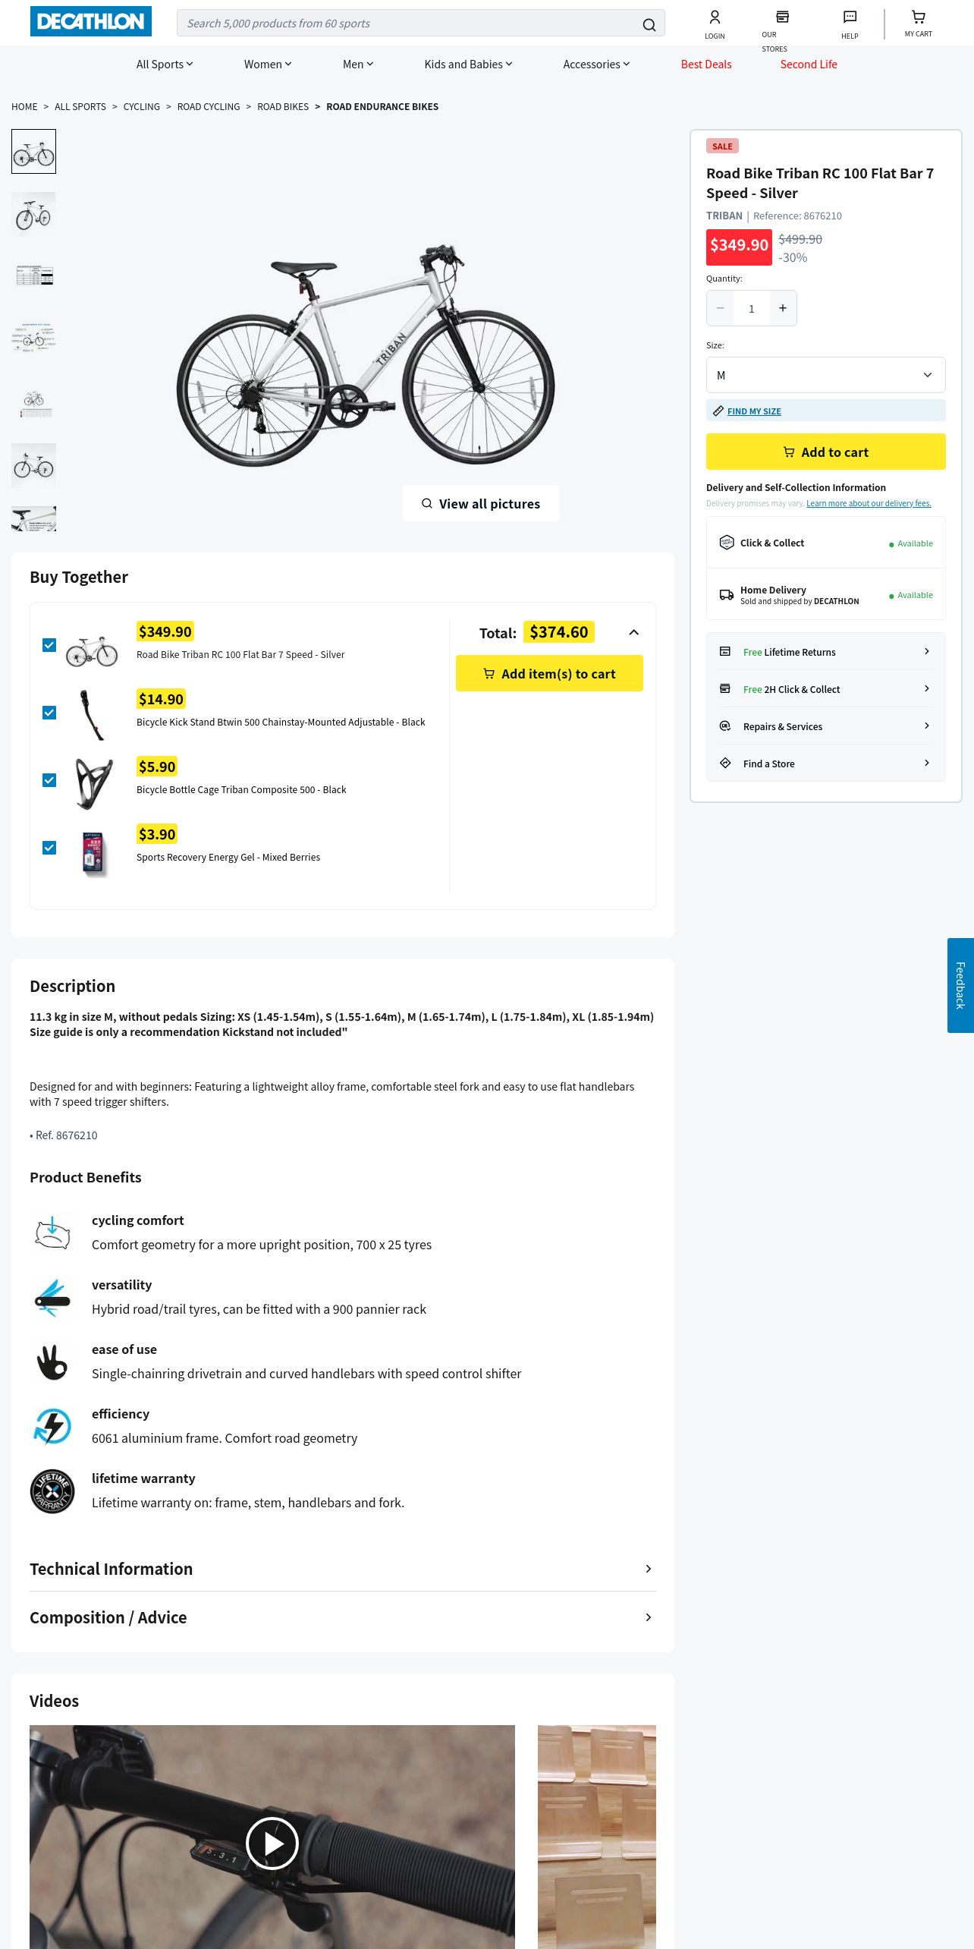
Task: Open ROAD CYCLING breadcrumb
Action: [x=209, y=107]
